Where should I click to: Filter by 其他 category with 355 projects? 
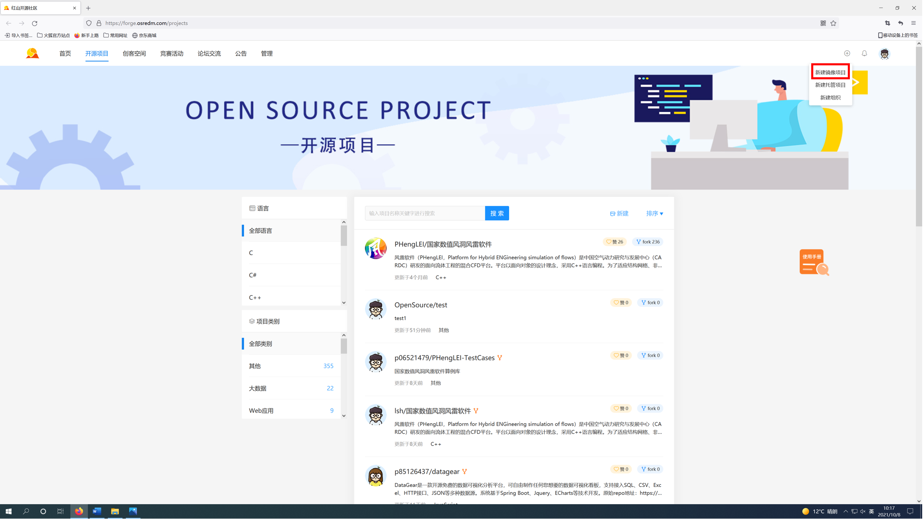click(x=291, y=366)
